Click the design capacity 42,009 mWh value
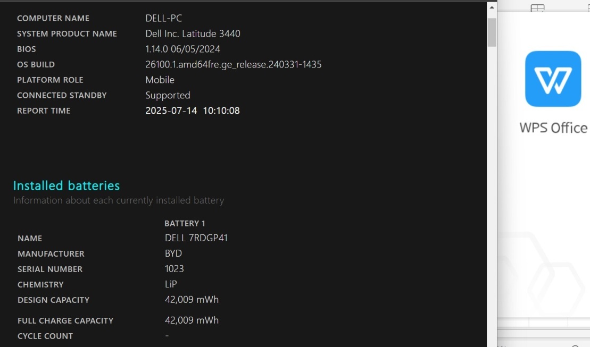 pyautogui.click(x=192, y=300)
